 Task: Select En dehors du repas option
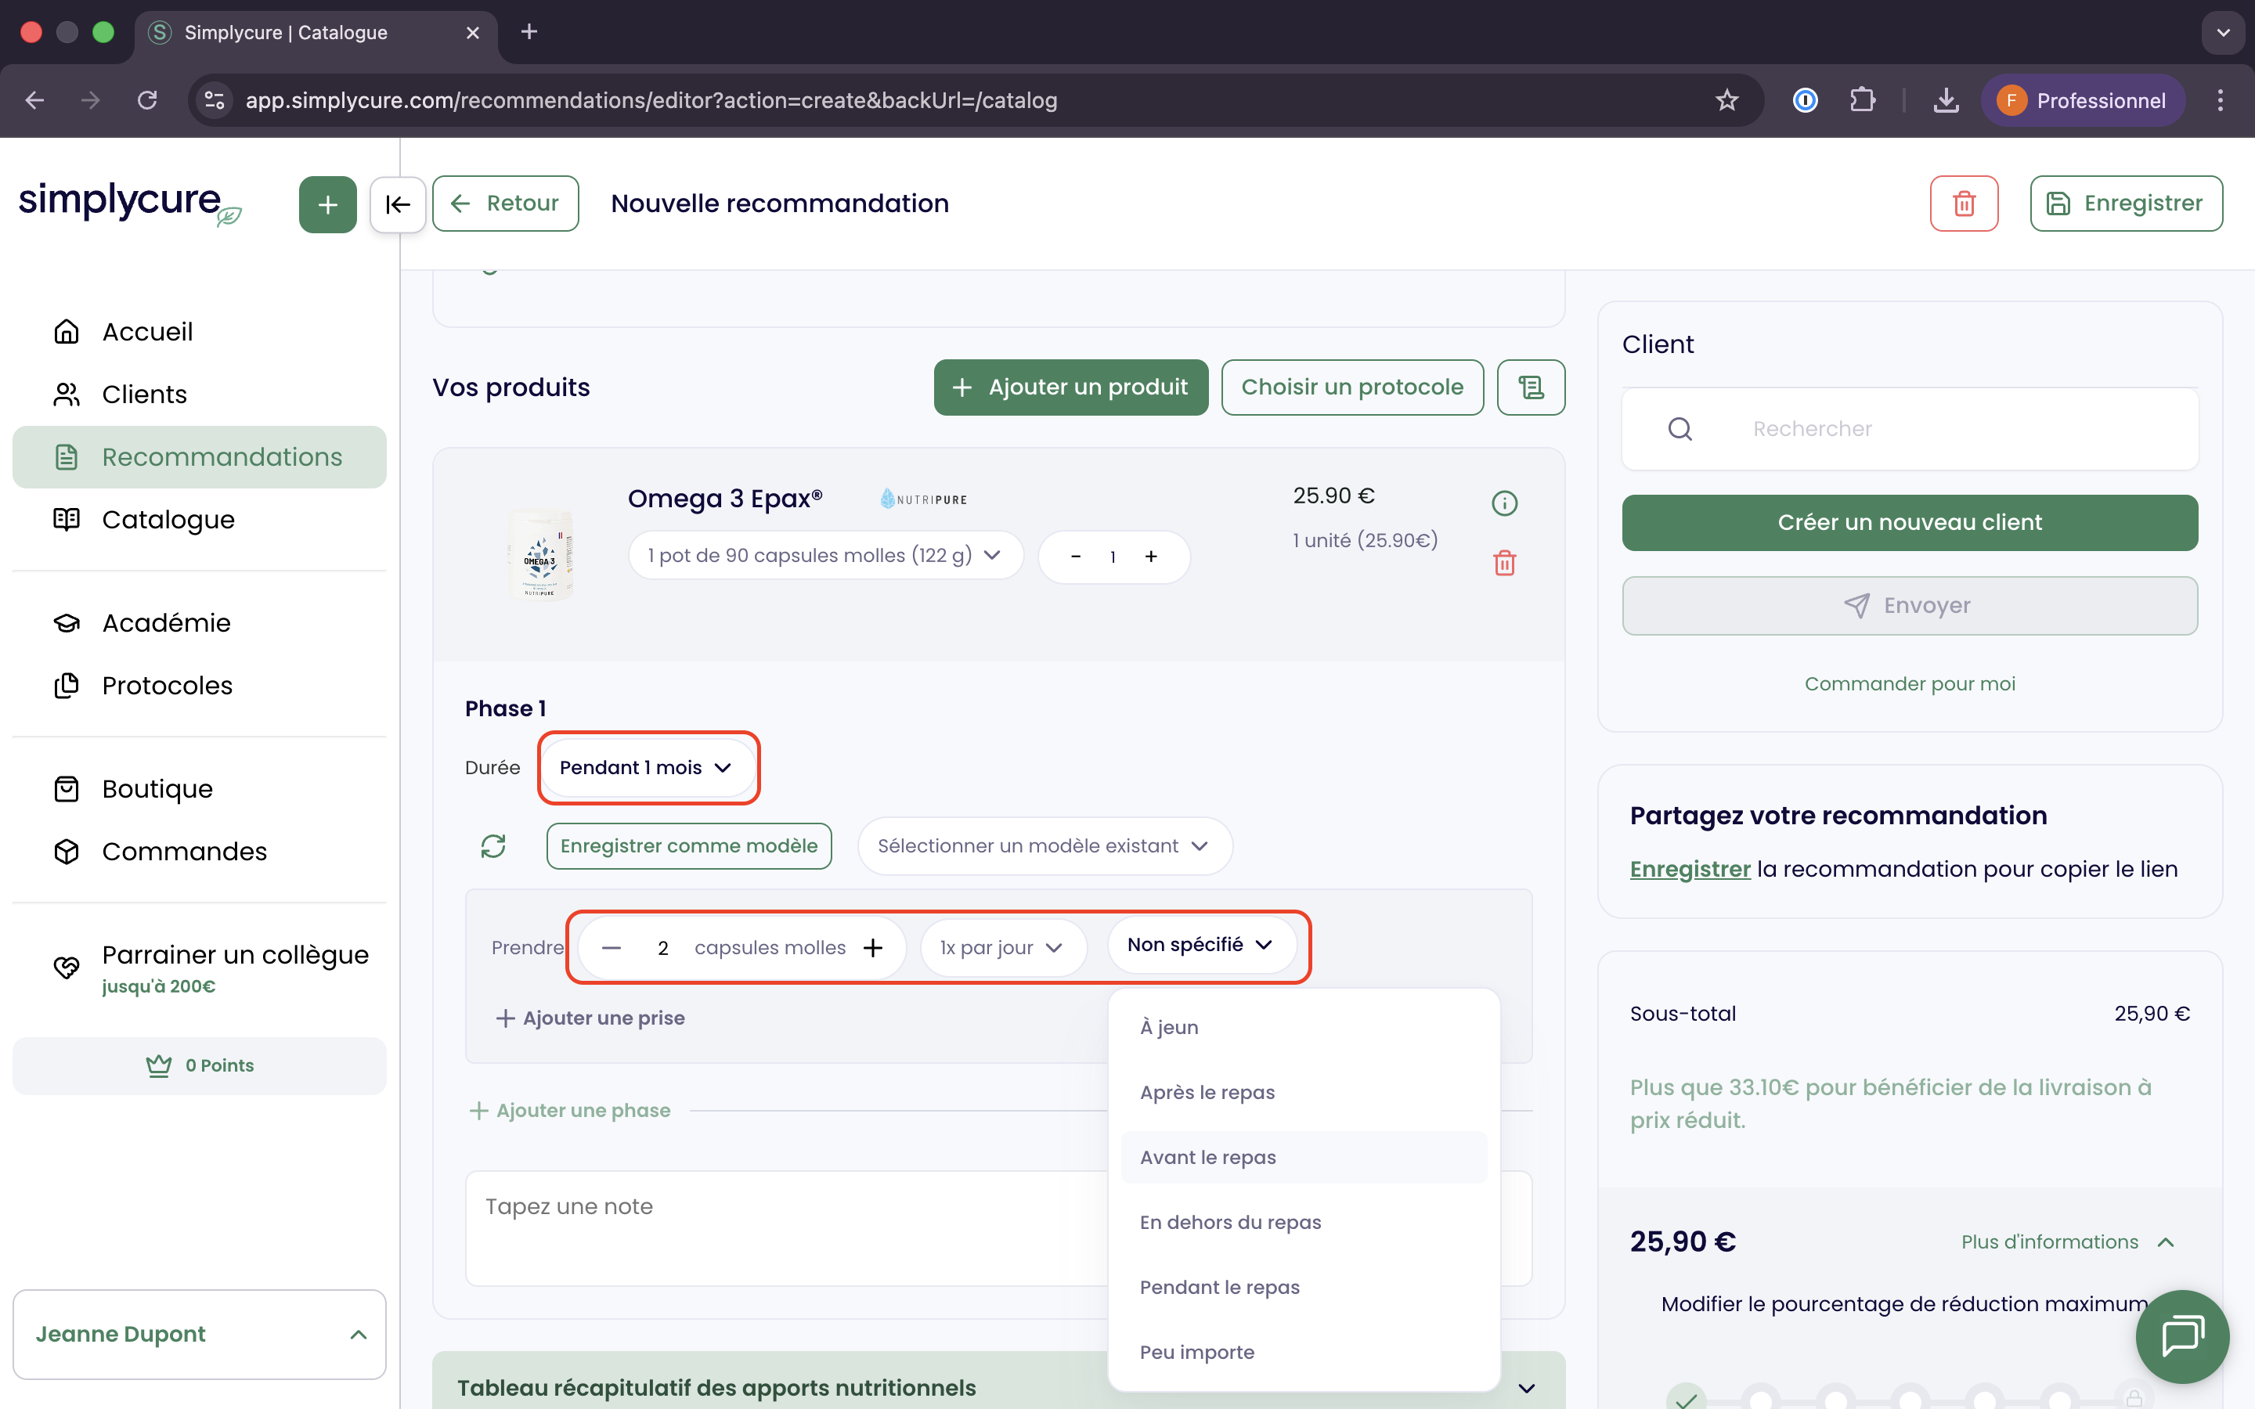pyautogui.click(x=1304, y=1222)
